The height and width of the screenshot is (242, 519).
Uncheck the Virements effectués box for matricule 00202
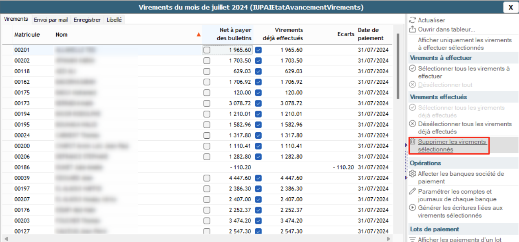pos(258,61)
